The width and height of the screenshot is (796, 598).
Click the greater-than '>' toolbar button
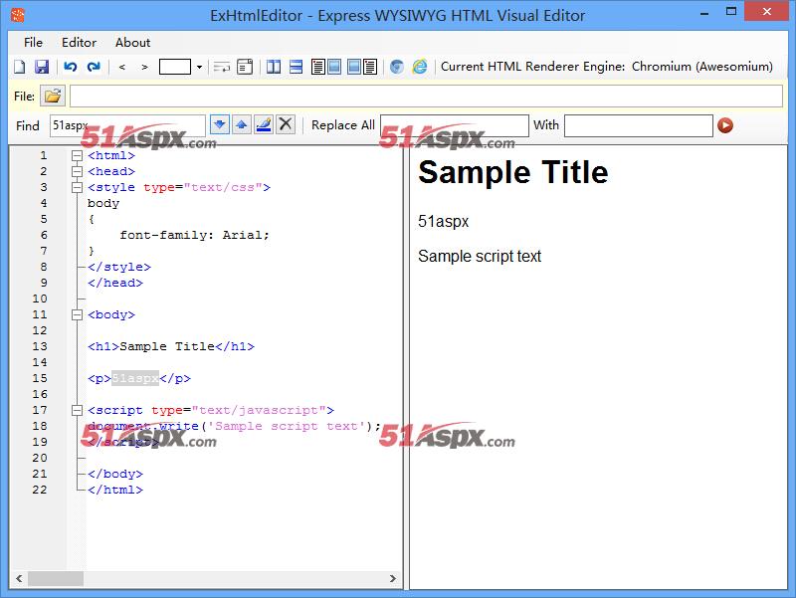144,67
